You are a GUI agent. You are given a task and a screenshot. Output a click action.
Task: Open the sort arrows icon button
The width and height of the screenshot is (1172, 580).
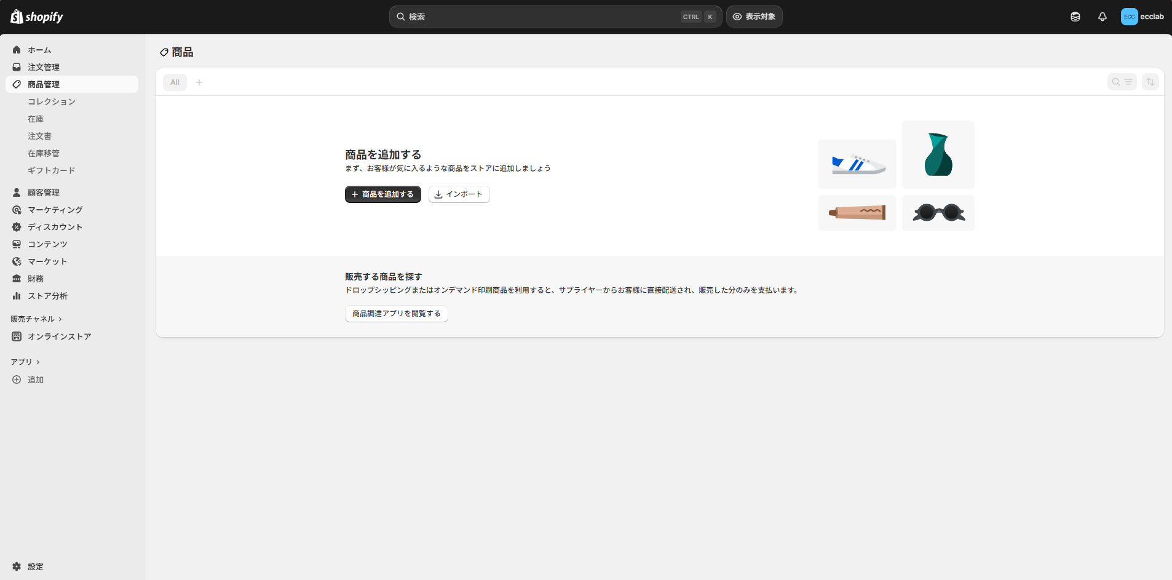(1150, 82)
